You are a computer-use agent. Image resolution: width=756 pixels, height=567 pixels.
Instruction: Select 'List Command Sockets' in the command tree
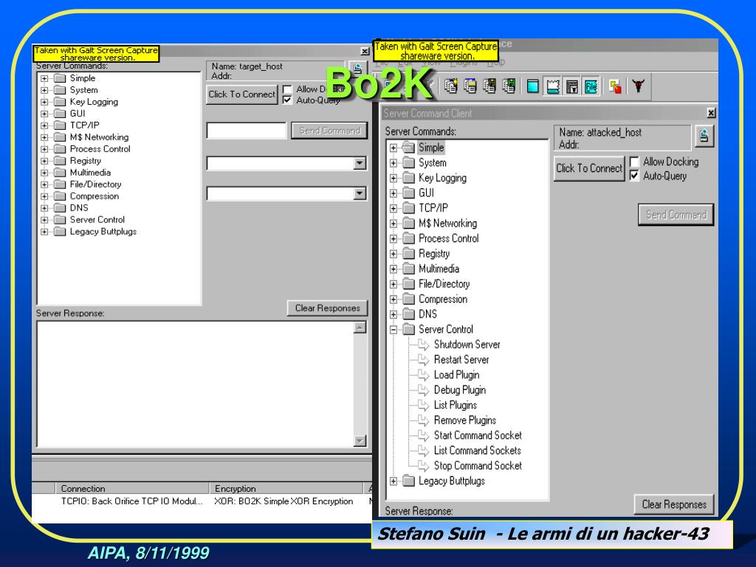point(478,450)
